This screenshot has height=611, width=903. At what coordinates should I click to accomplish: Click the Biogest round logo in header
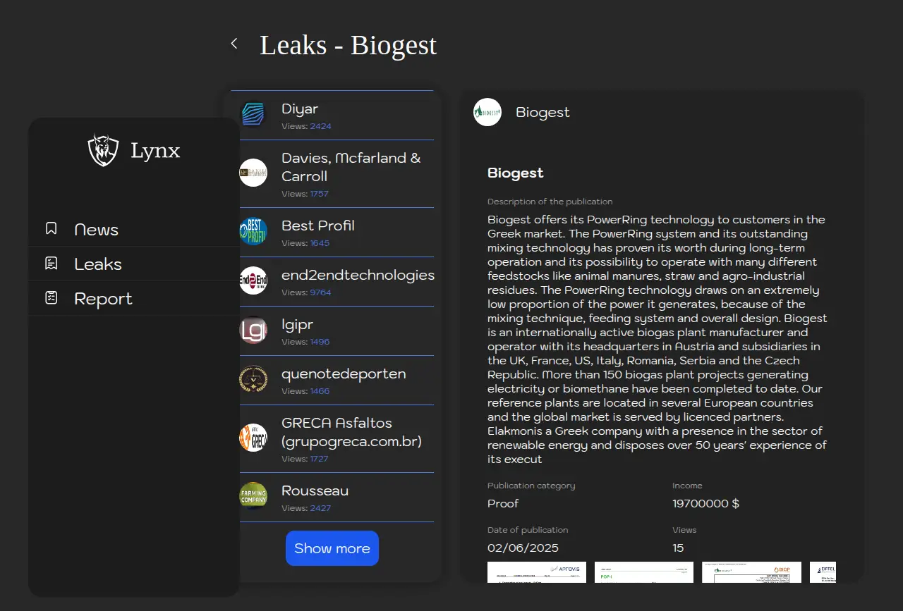coord(487,112)
